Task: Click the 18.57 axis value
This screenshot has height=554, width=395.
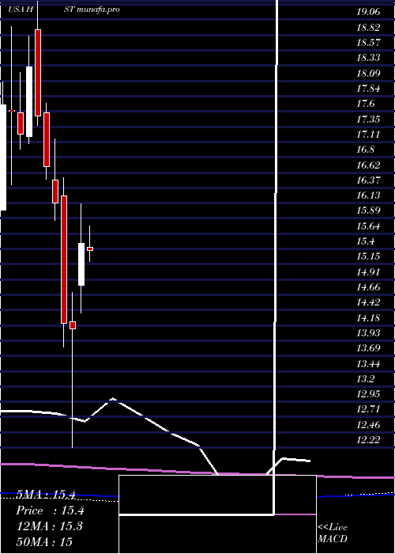Action: point(368,43)
